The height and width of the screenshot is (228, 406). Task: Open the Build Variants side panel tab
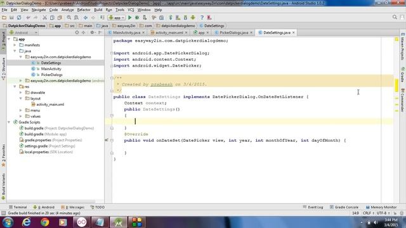(x=3, y=186)
